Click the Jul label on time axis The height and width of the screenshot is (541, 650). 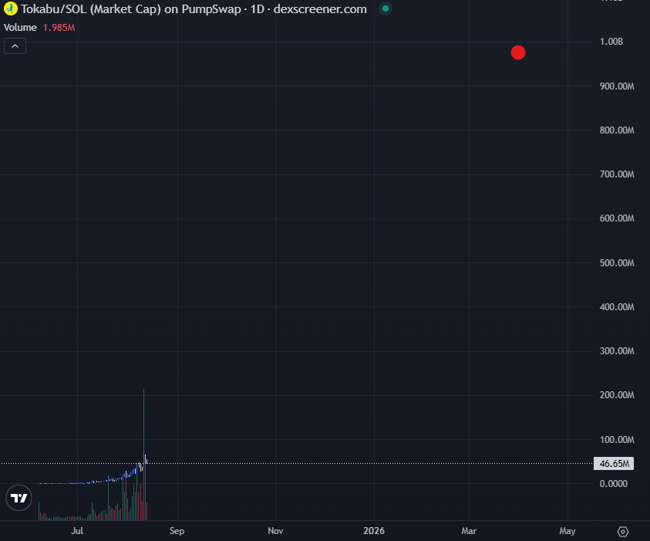[x=77, y=531]
